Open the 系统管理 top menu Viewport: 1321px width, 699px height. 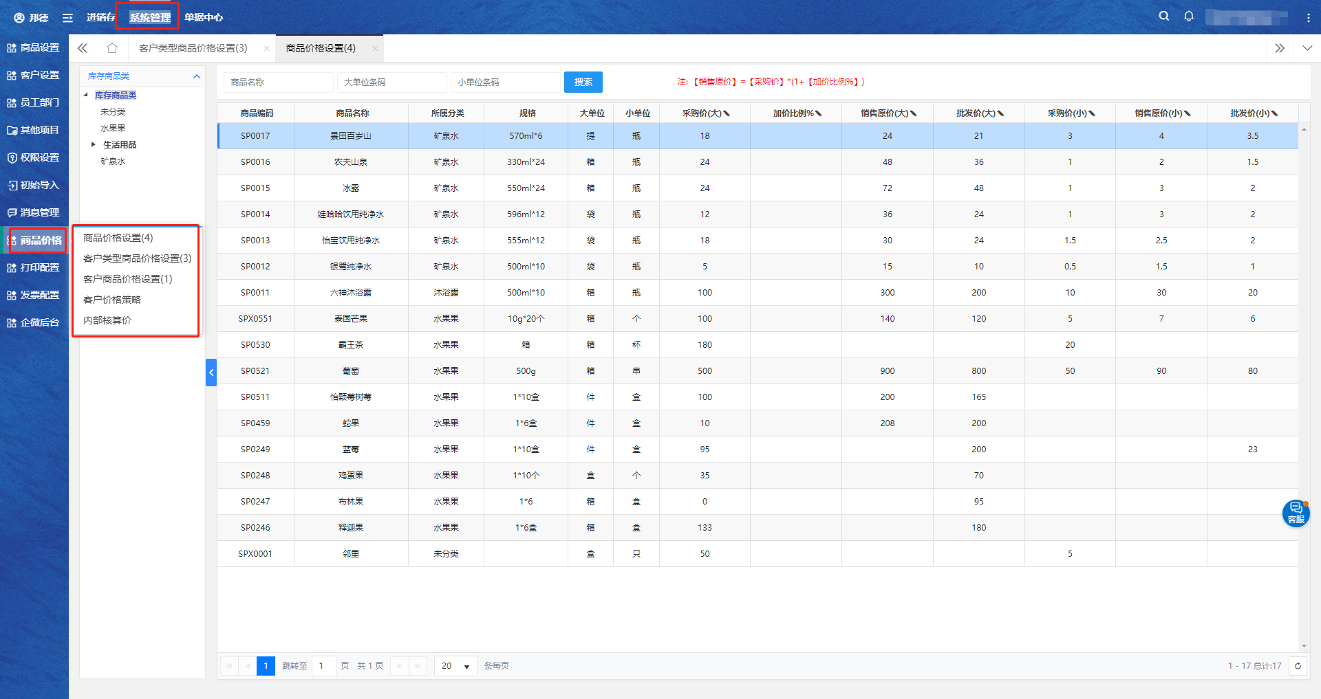pyautogui.click(x=149, y=18)
